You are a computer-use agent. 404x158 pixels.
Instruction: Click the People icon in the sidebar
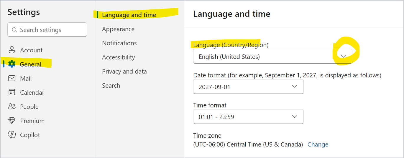coord(12,107)
